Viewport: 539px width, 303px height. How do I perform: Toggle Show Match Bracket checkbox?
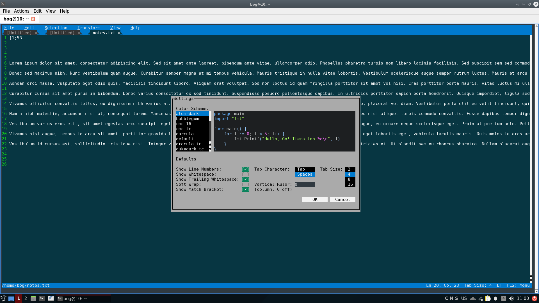(x=245, y=189)
